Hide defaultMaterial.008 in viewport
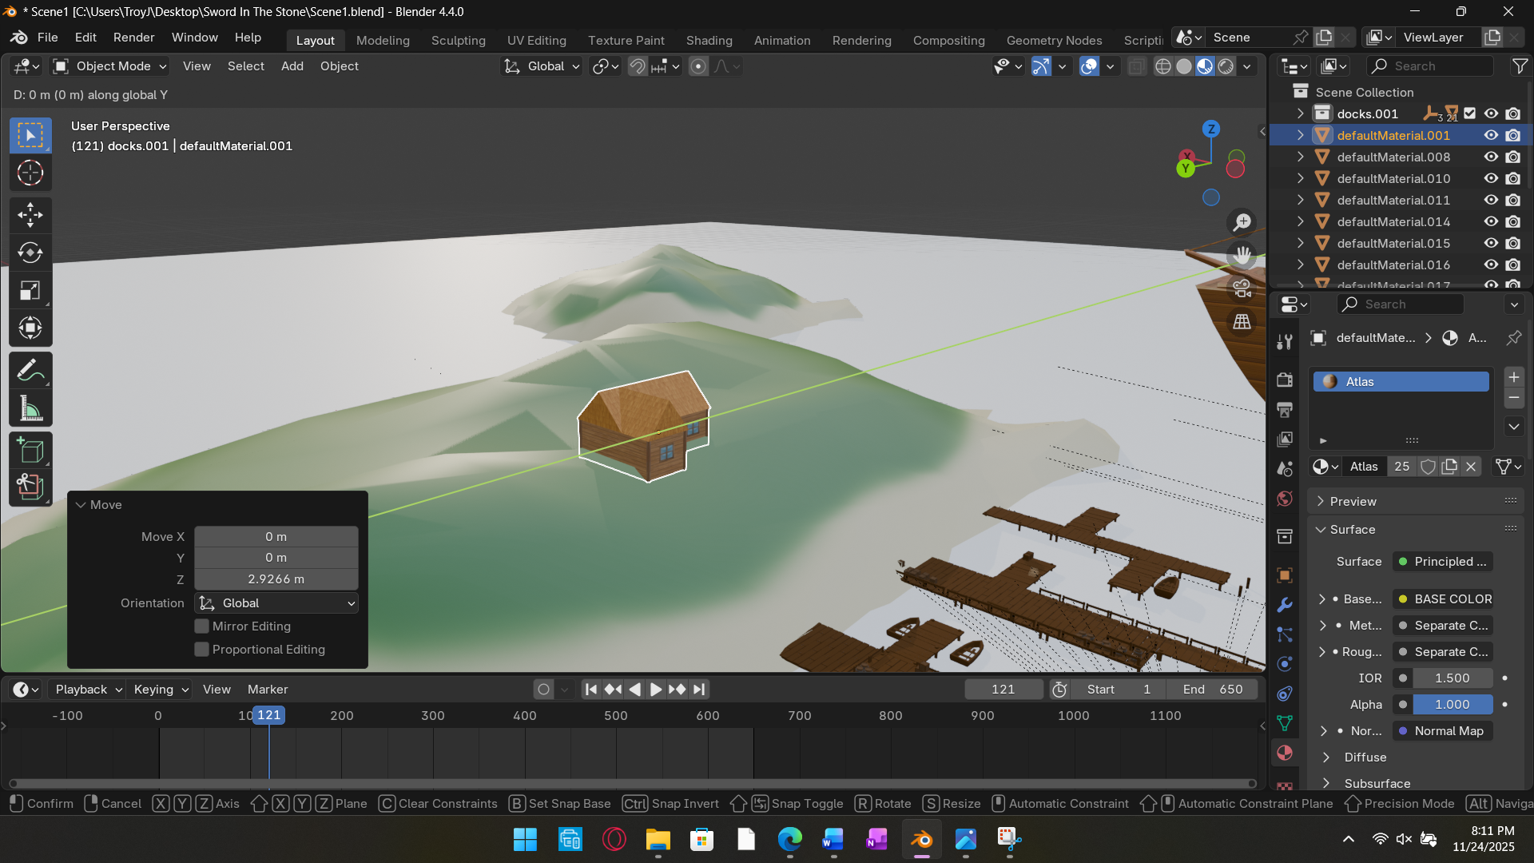 click(1491, 157)
